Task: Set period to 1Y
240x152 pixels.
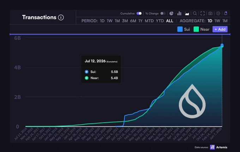Action: (x=140, y=21)
